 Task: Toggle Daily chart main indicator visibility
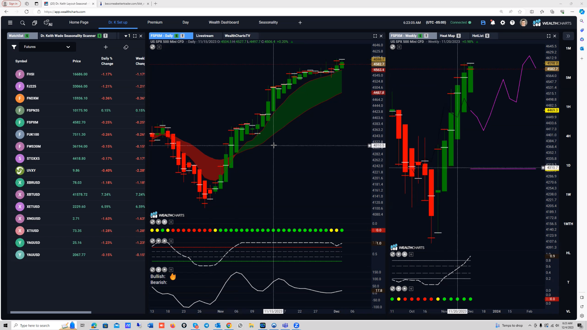[x=153, y=47]
